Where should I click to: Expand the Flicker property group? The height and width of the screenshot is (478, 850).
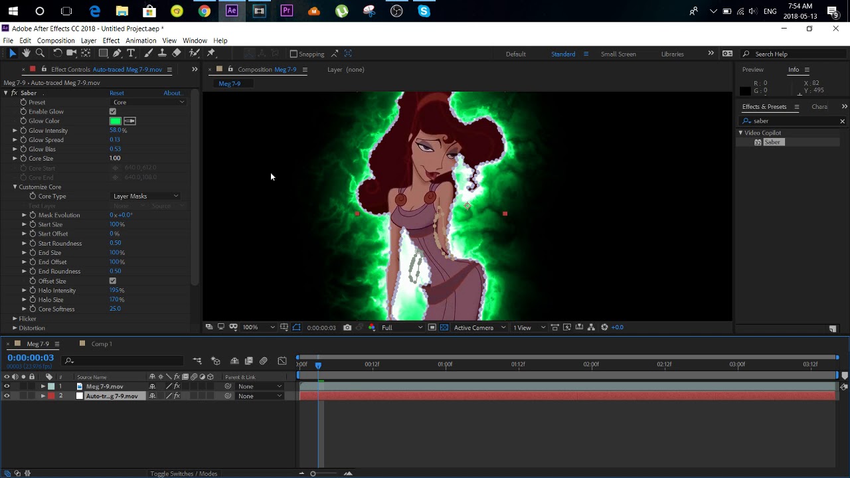15,319
